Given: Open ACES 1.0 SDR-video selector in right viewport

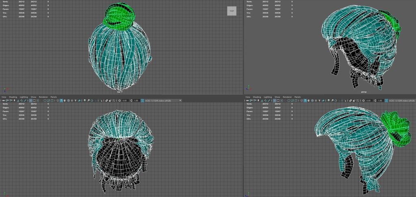Looking at the screenshot, I should coord(402,100).
